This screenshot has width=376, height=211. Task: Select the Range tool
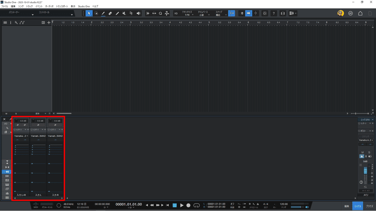coord(96,14)
